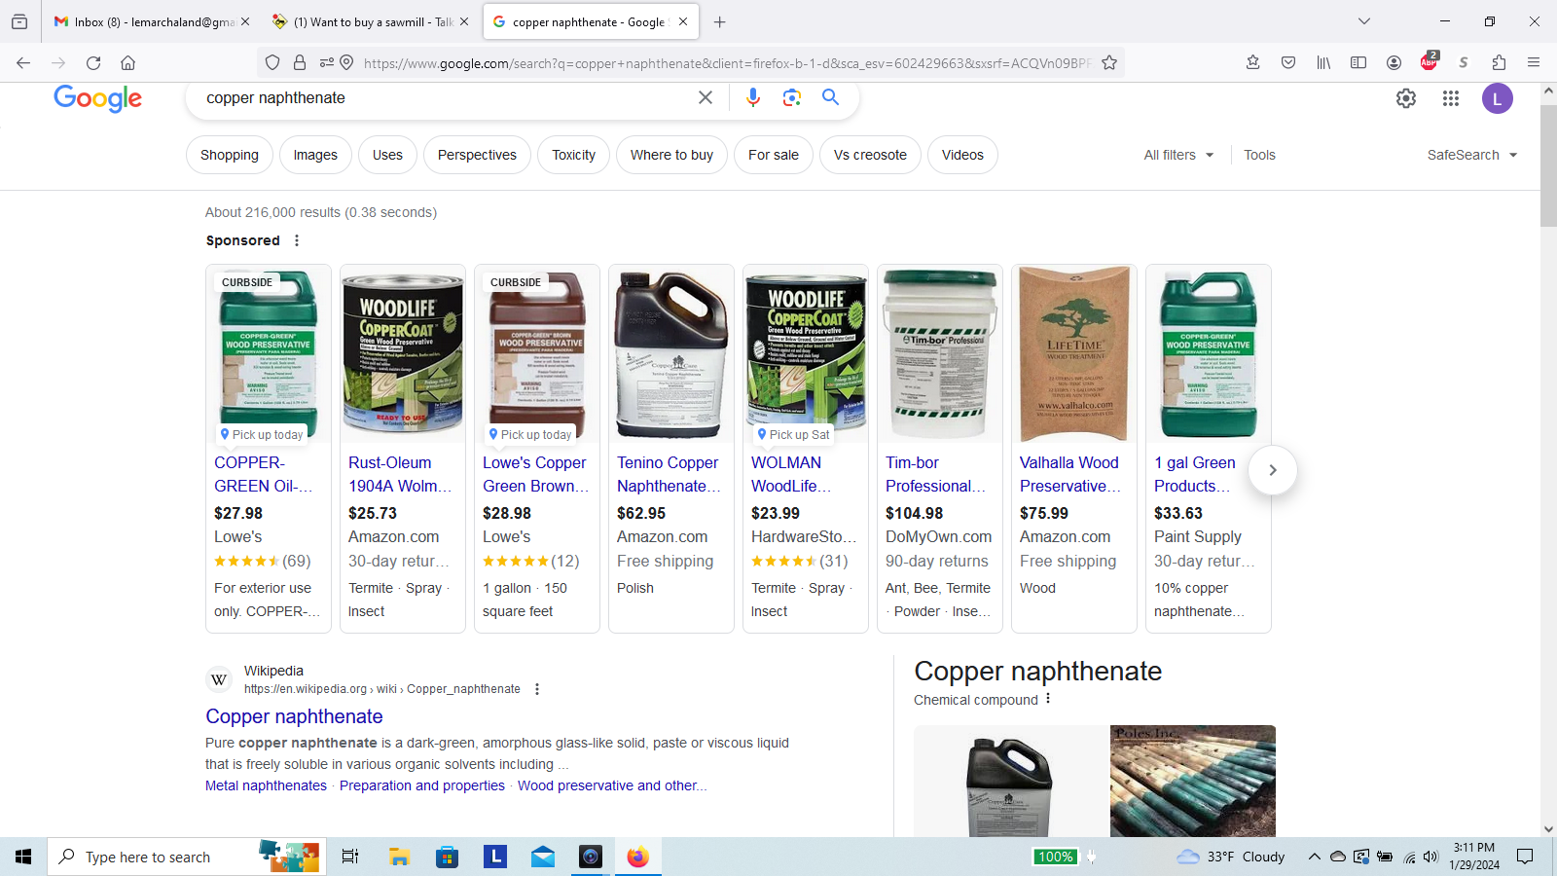Close the Gmail Inbox tab
This screenshot has width=1557, height=876.
pyautogui.click(x=245, y=21)
